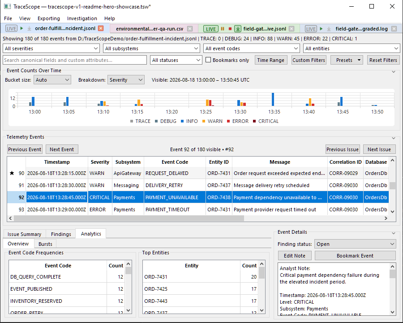The width and height of the screenshot is (403, 323).
Task: Open the Exporting menu
Action: point(48,18)
